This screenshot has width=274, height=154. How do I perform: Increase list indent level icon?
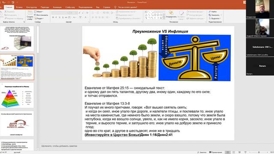pos(107,13)
